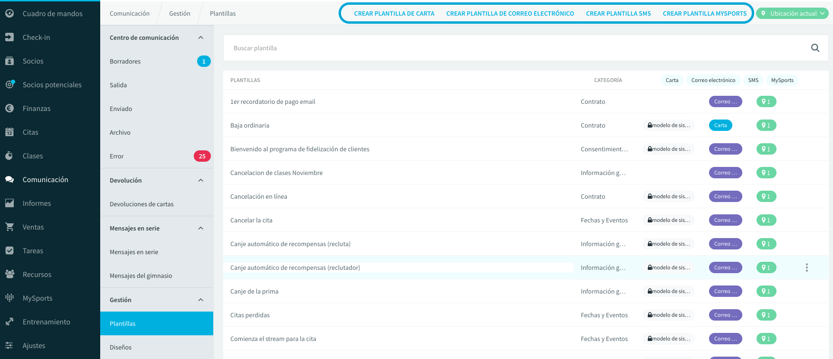833x359 pixels.
Task: Click Plantillas breadcrumb
Action: click(223, 14)
